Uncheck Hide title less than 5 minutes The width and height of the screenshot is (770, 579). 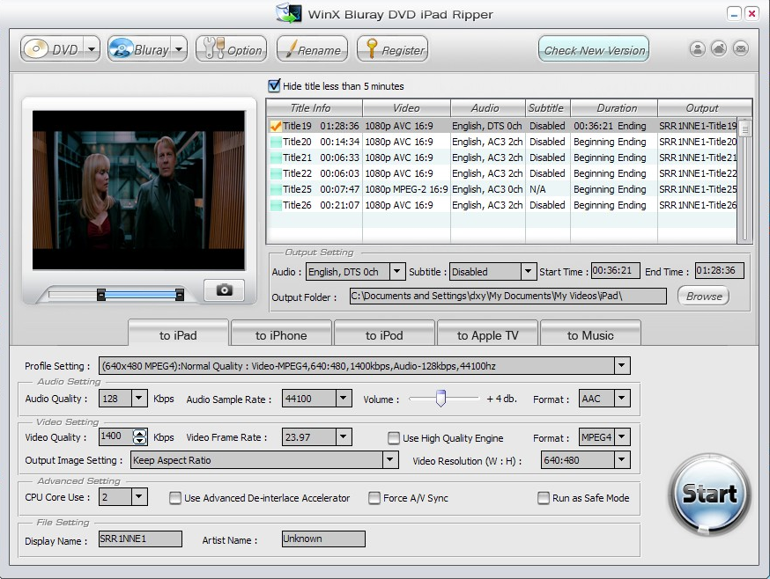pyautogui.click(x=274, y=86)
